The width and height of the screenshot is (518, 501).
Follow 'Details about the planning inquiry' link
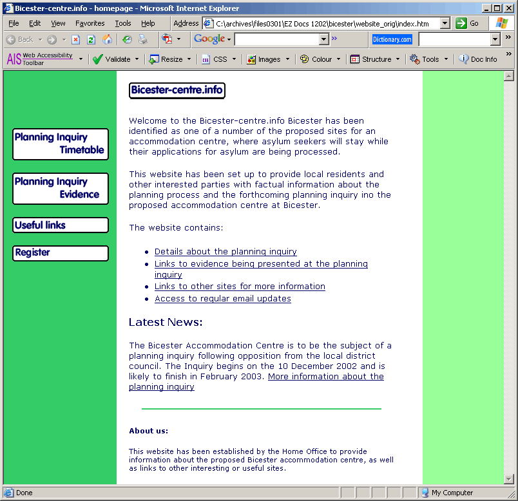(x=225, y=252)
